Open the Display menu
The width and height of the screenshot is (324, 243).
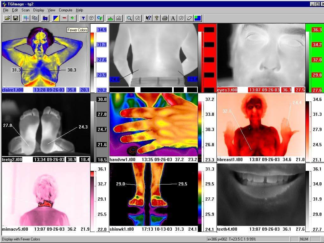(39, 10)
